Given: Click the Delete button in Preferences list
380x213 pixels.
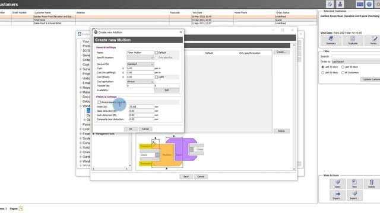Looking at the screenshot, I should pyautogui.click(x=281, y=131).
